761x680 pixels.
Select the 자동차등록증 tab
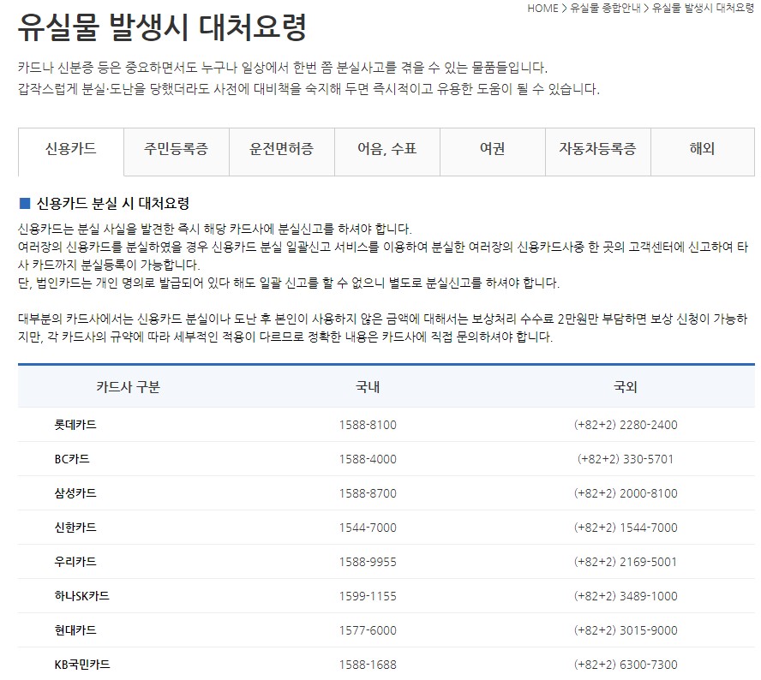point(598,152)
